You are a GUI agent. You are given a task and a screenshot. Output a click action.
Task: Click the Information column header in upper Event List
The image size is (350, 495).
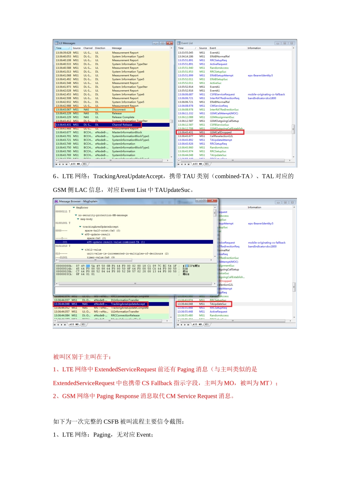(269, 48)
